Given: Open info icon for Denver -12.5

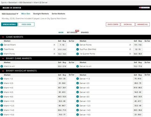Looking at the screenshot, I should pos(77,105).
